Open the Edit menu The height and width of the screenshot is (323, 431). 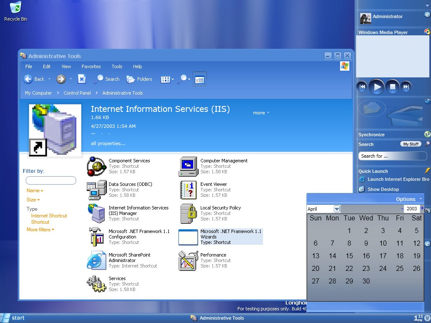pos(47,66)
